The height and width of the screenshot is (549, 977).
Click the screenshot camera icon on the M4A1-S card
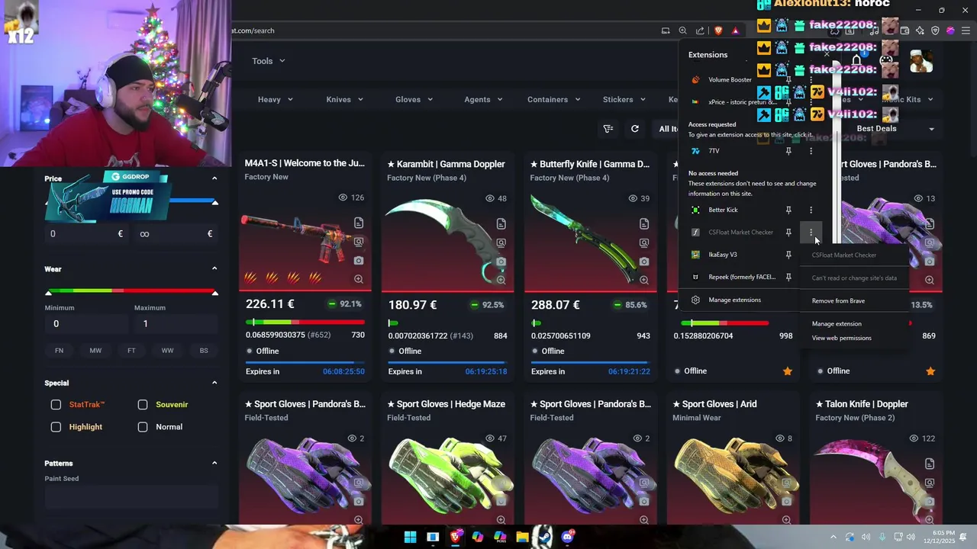click(359, 261)
